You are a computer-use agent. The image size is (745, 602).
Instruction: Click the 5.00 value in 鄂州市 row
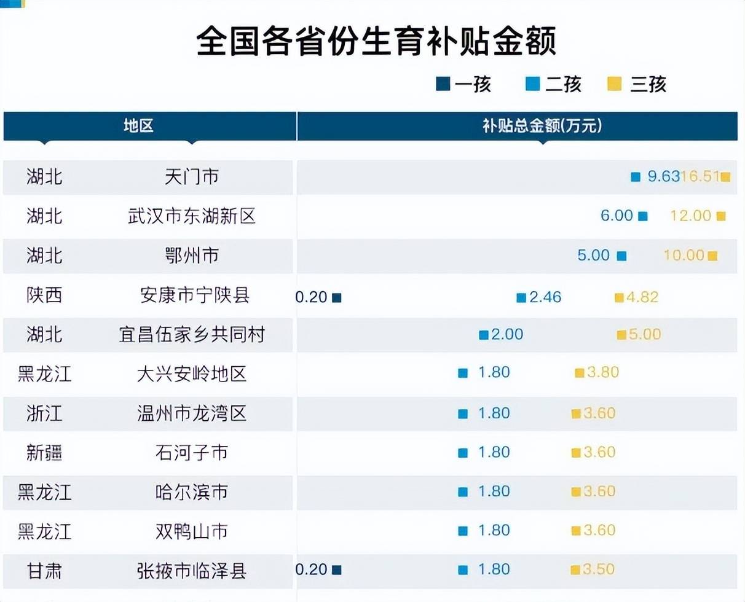[x=594, y=255]
